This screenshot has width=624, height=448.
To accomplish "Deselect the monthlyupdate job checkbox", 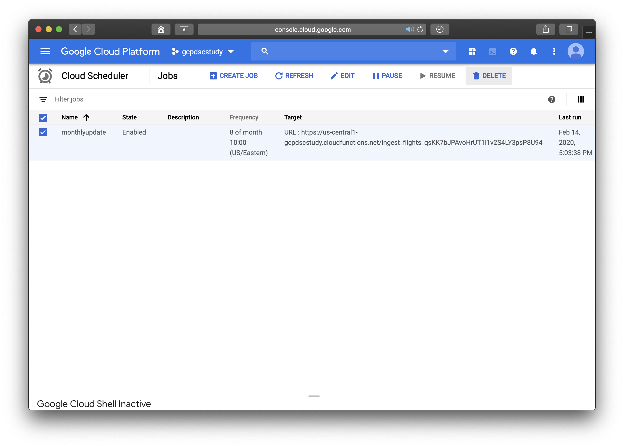I will click(43, 132).
